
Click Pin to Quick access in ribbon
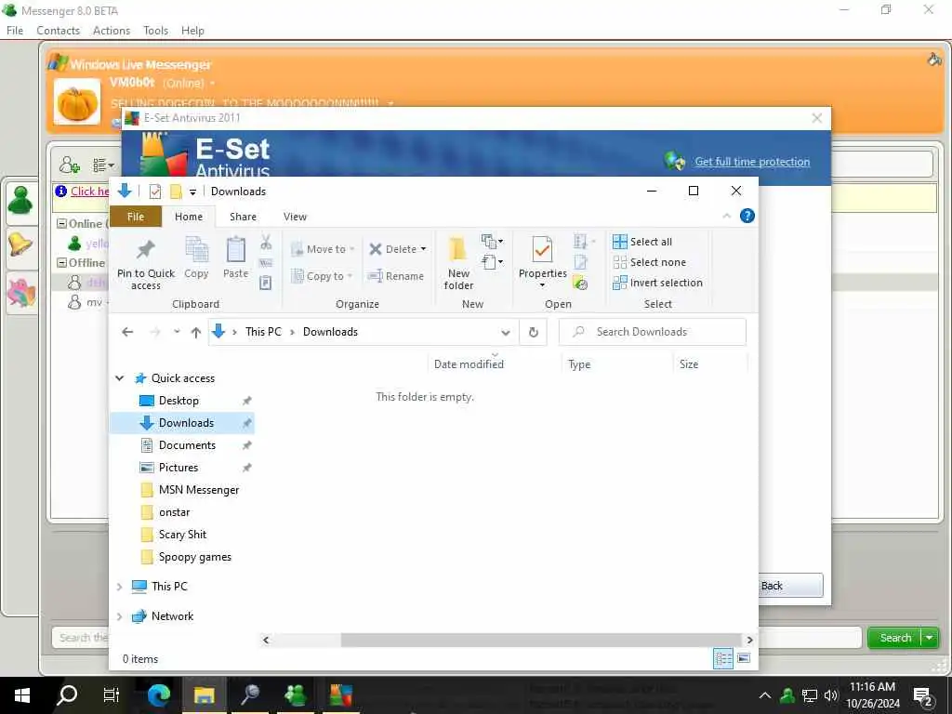pos(146,263)
